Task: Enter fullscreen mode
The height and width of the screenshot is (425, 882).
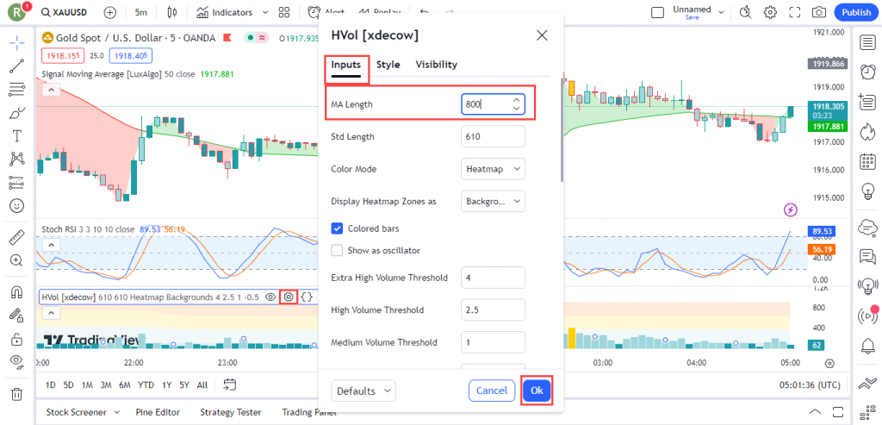Action: tap(795, 12)
